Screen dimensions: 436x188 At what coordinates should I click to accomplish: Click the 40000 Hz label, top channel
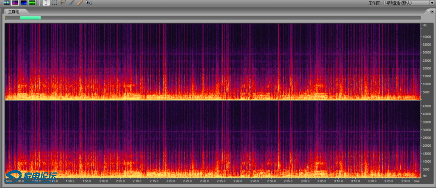tap(426, 36)
